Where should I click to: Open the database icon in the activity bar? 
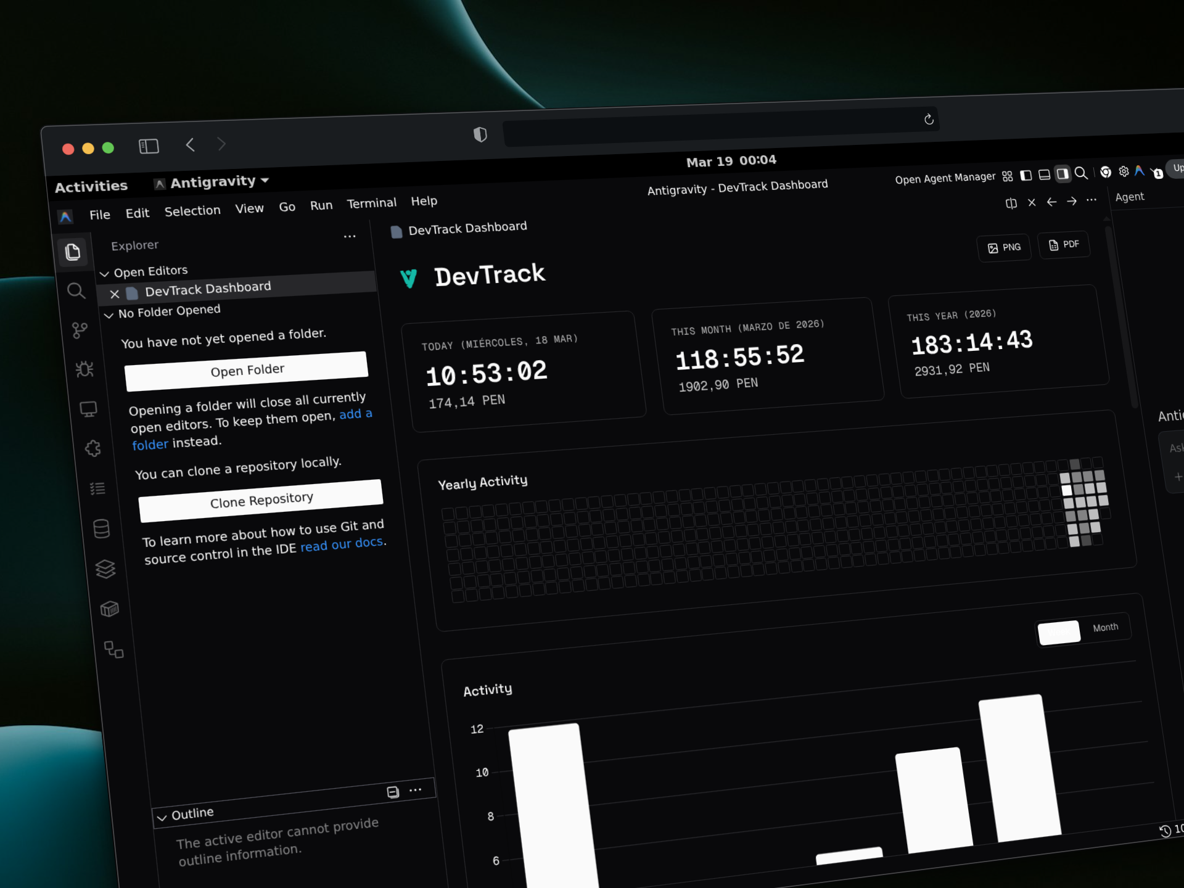[101, 528]
